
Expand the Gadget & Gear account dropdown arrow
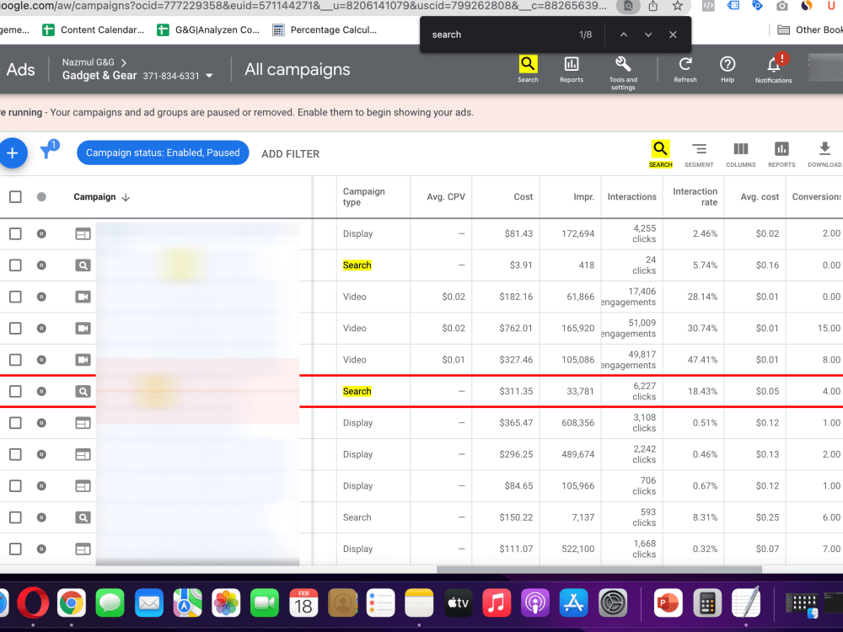pos(209,76)
